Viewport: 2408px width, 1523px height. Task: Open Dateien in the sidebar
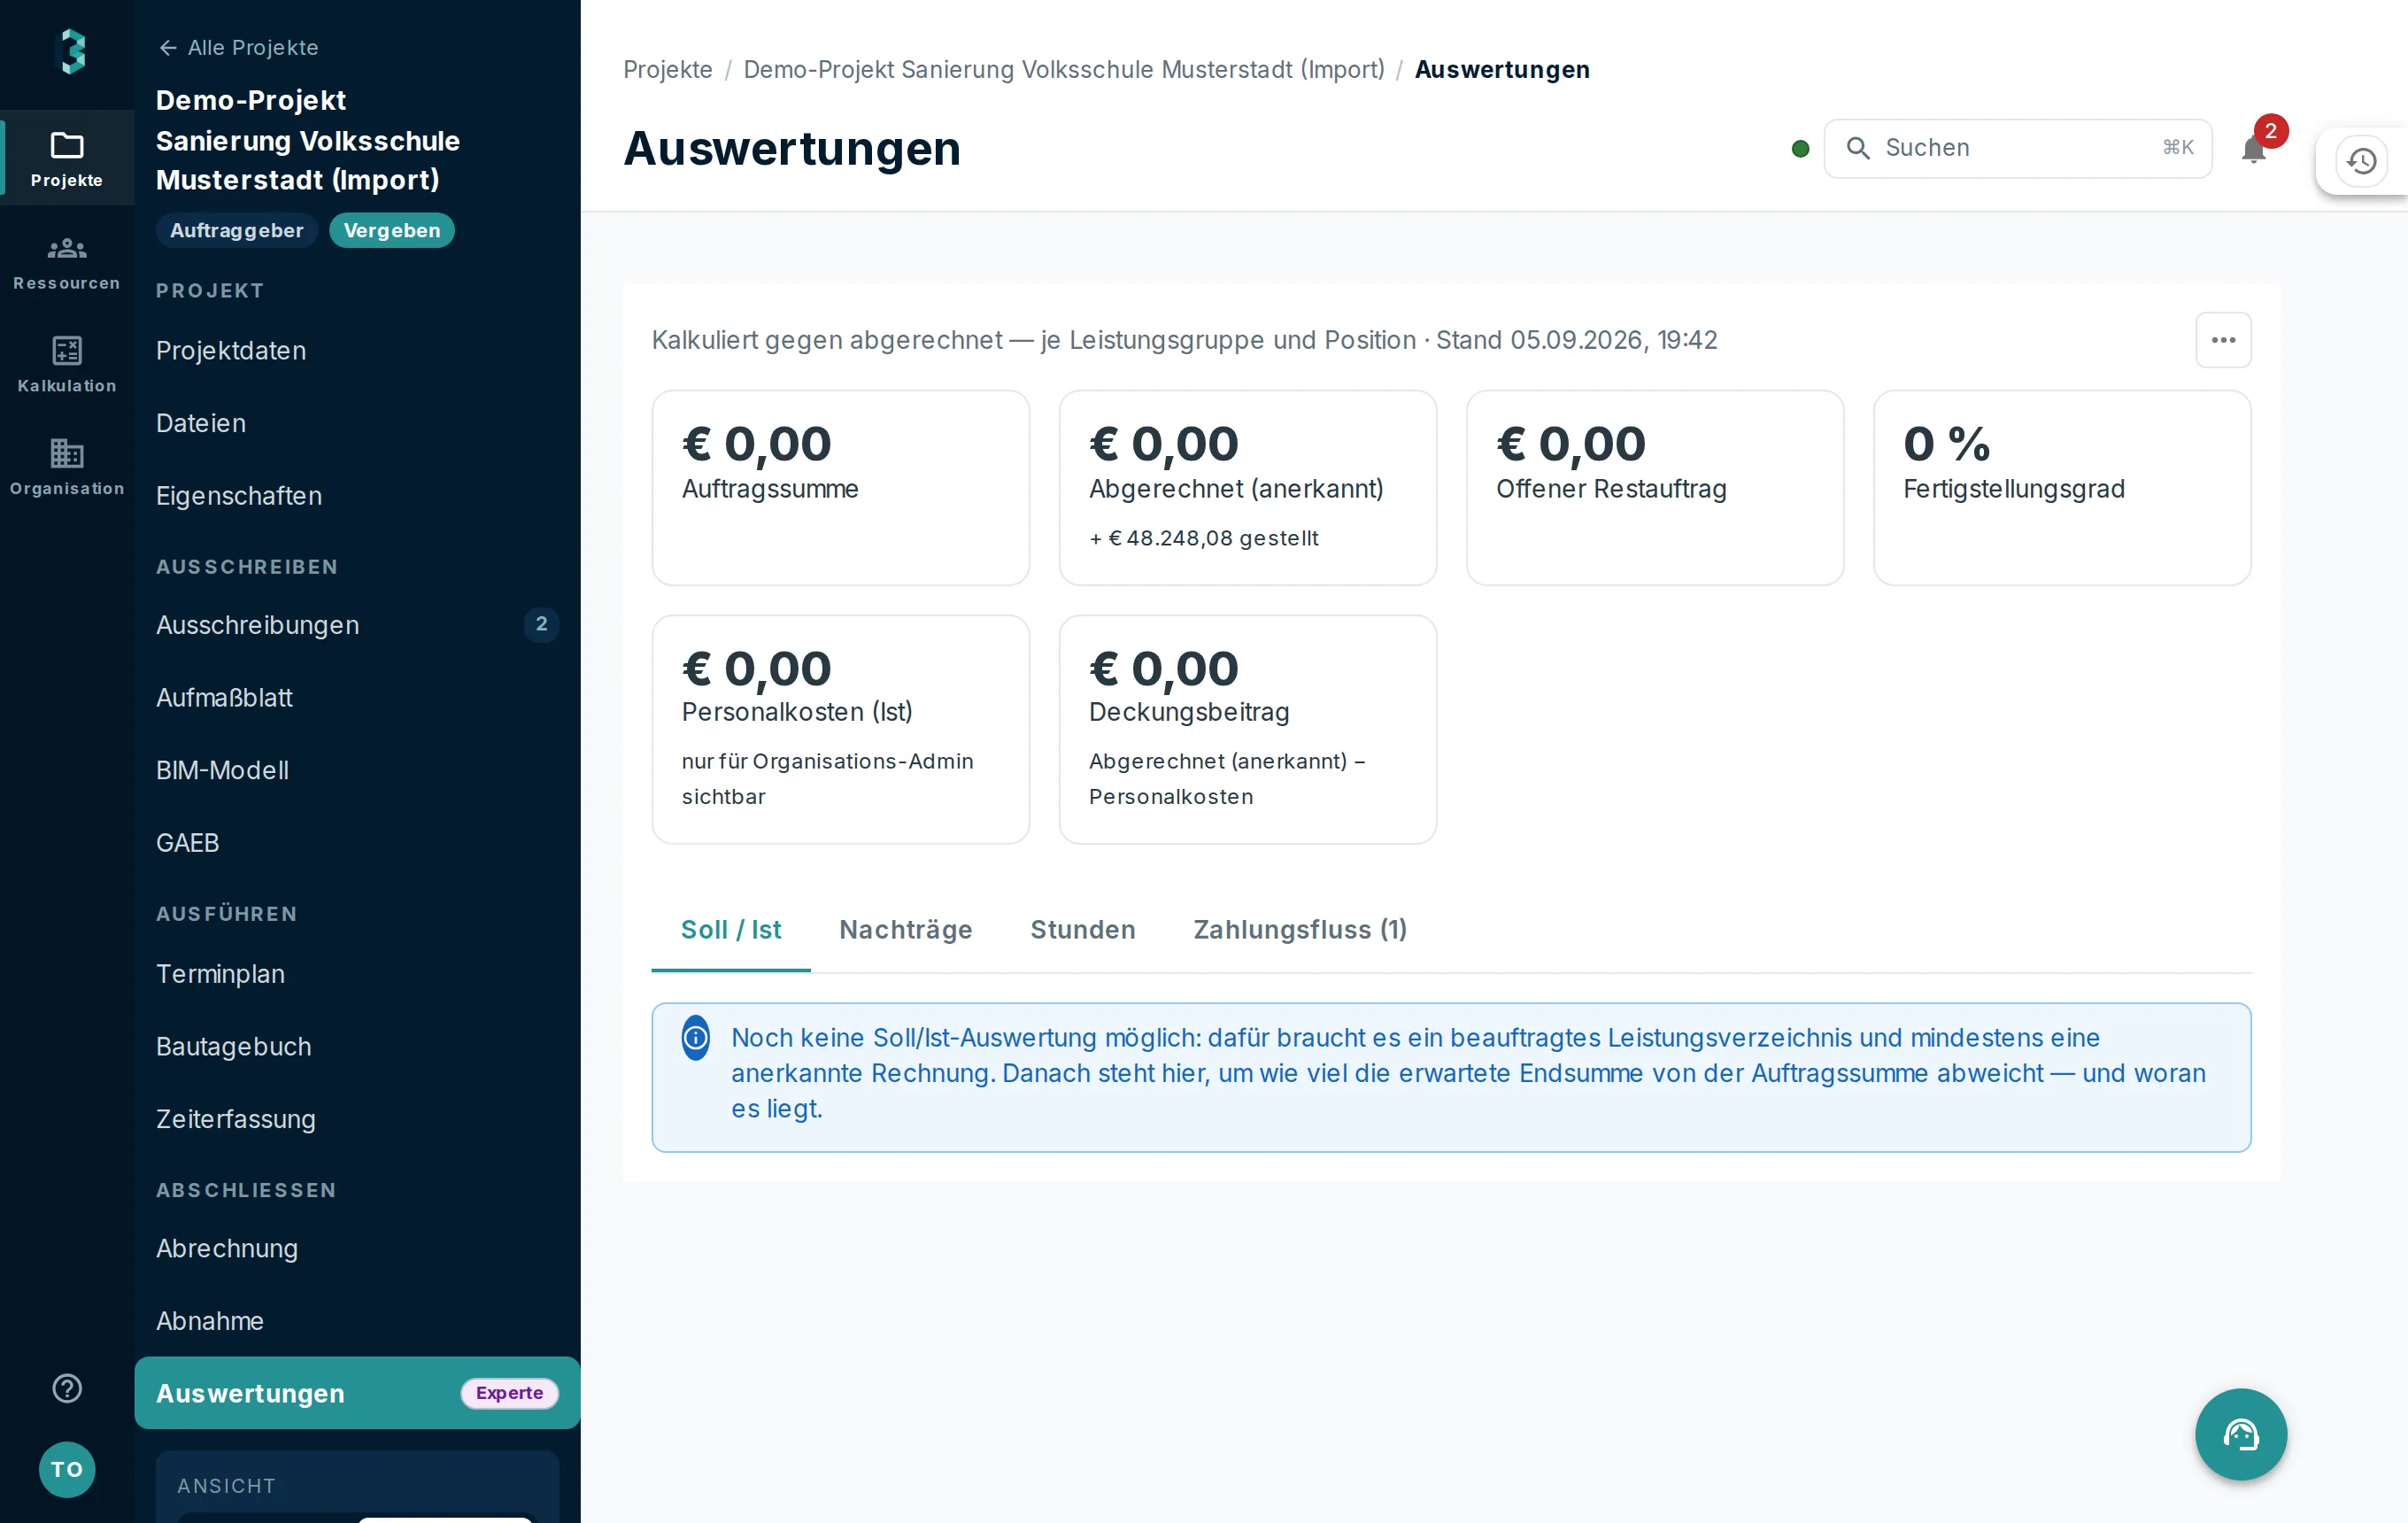point(357,423)
